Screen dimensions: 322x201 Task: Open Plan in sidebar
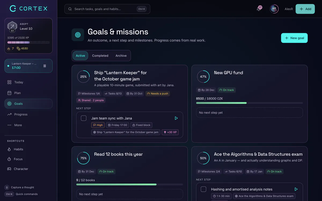pyautogui.click(x=28, y=93)
